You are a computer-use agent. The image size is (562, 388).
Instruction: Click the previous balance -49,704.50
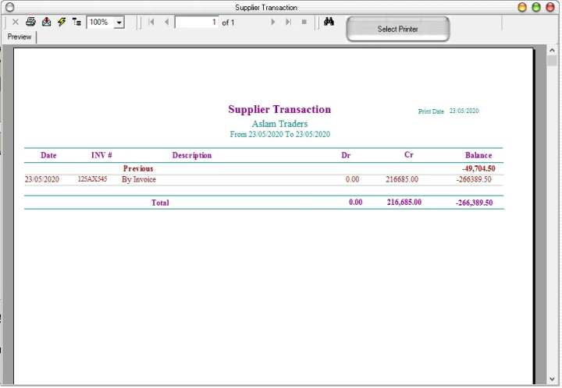[x=478, y=168]
